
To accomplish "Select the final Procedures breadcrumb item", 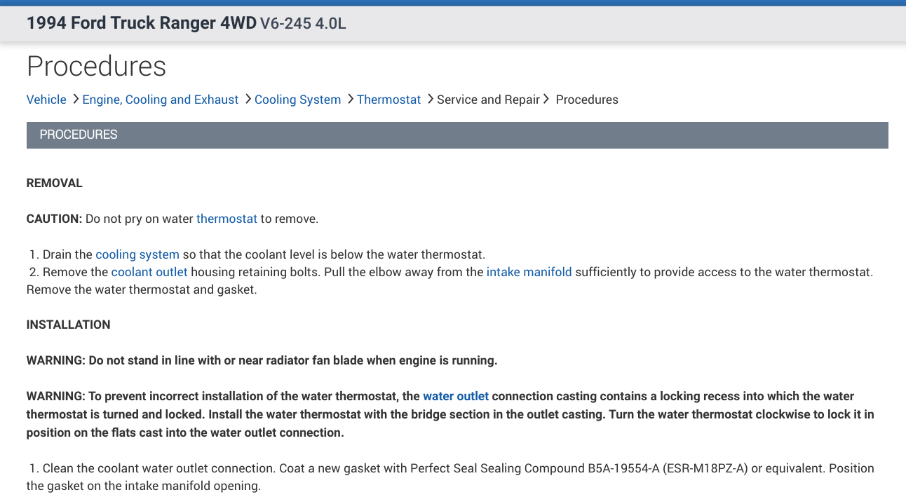I will (x=587, y=100).
